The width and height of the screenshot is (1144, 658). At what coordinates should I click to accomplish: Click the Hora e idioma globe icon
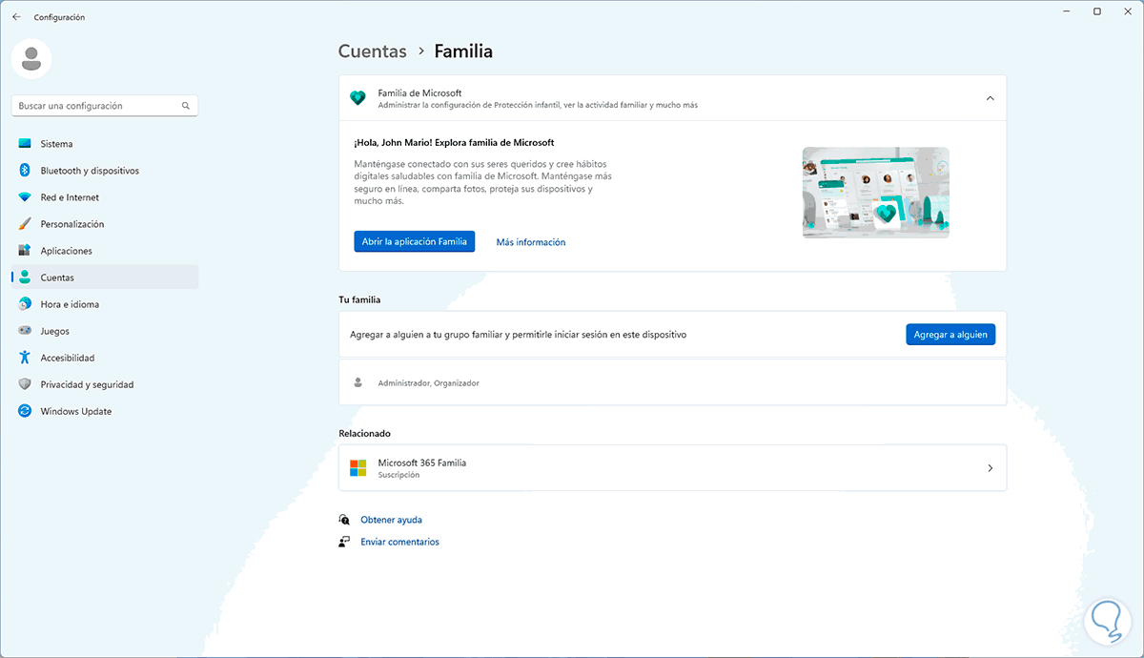click(x=25, y=304)
